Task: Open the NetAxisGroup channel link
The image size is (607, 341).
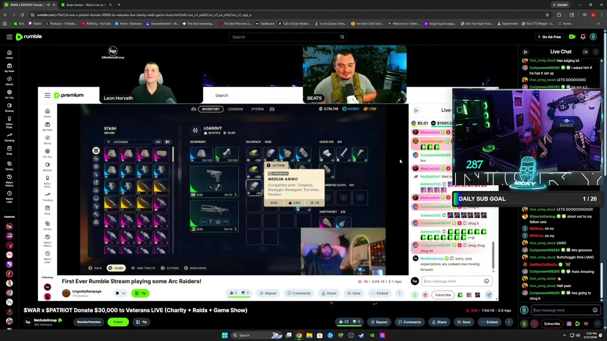Action: pos(45,320)
